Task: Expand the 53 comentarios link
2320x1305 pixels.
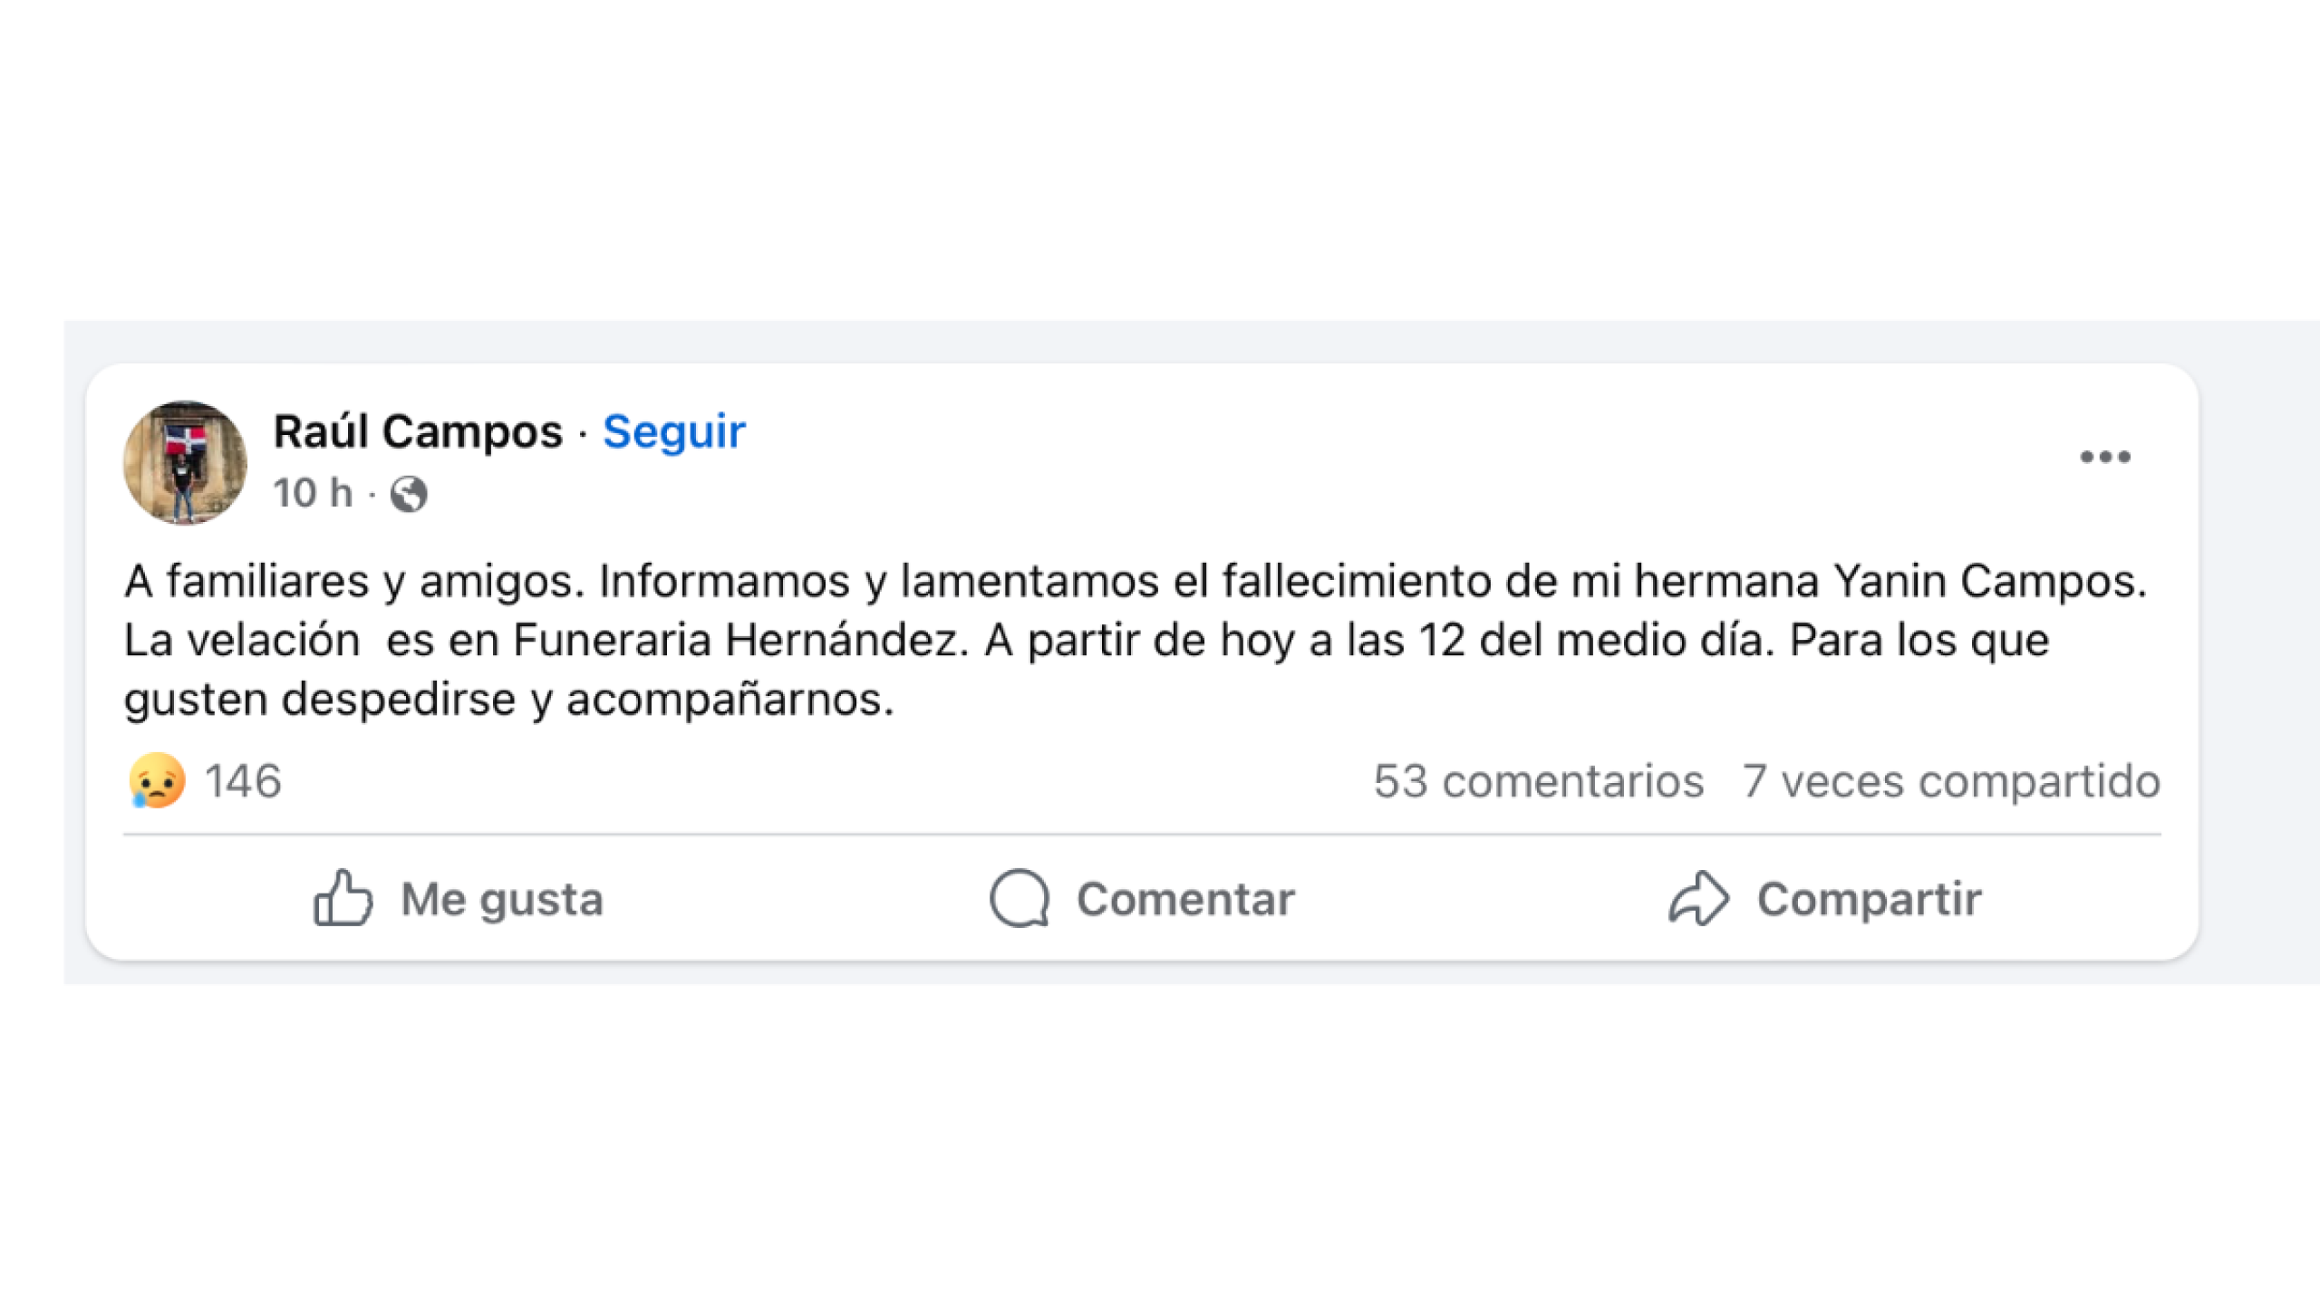Action: [1538, 781]
